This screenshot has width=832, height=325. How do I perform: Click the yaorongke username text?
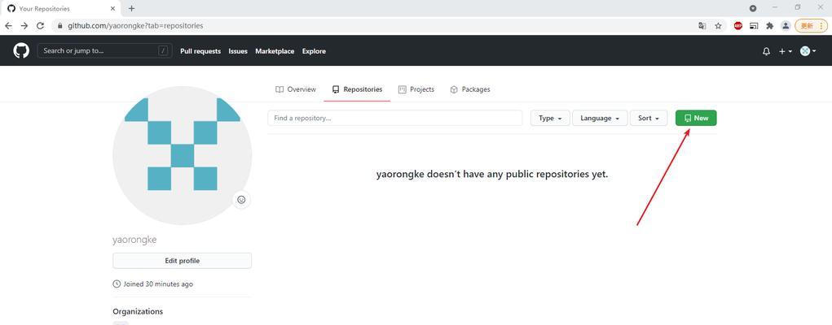[x=134, y=239]
